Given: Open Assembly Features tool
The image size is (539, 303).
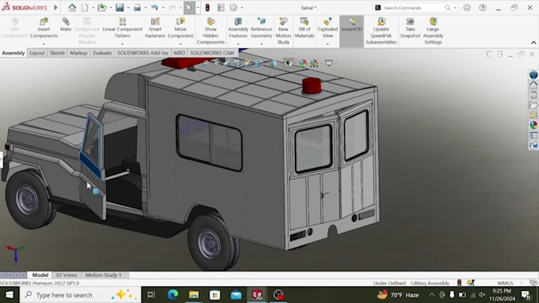Looking at the screenshot, I should click(x=238, y=28).
